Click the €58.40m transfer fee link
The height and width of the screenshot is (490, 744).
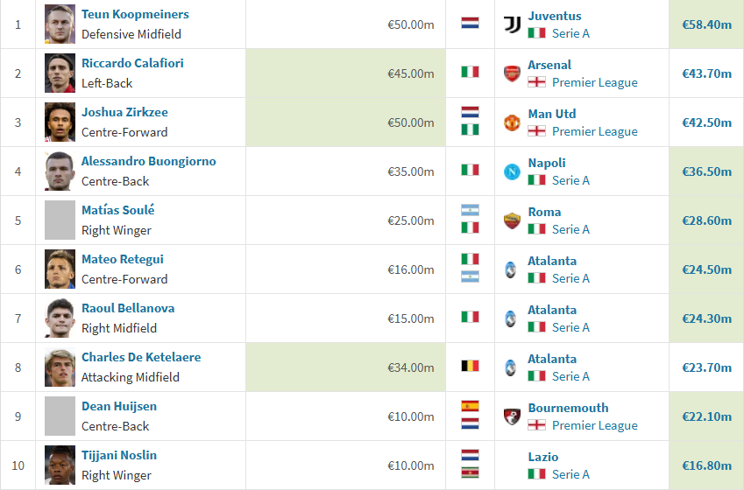[x=706, y=24]
